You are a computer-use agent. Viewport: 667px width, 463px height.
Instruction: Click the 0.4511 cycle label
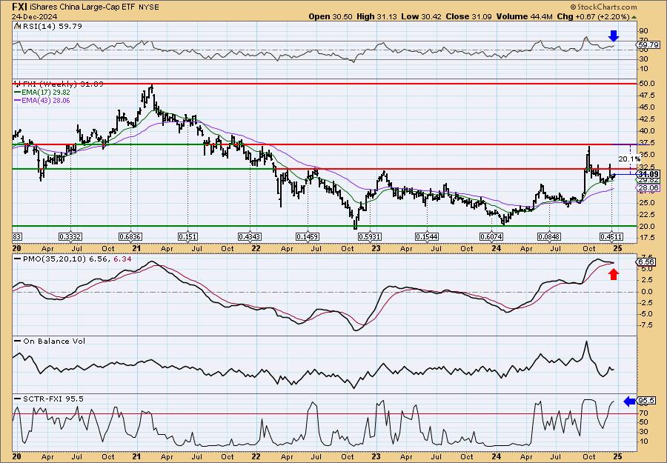(x=611, y=236)
